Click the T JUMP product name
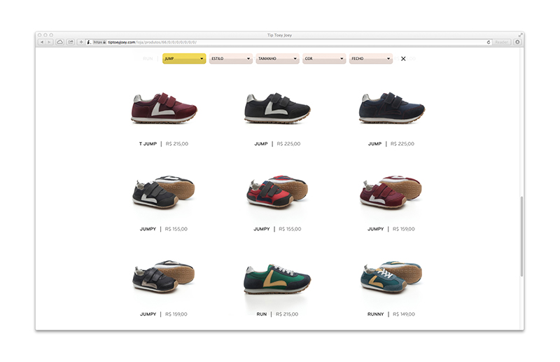This screenshot has width=560, height=362. (x=148, y=144)
